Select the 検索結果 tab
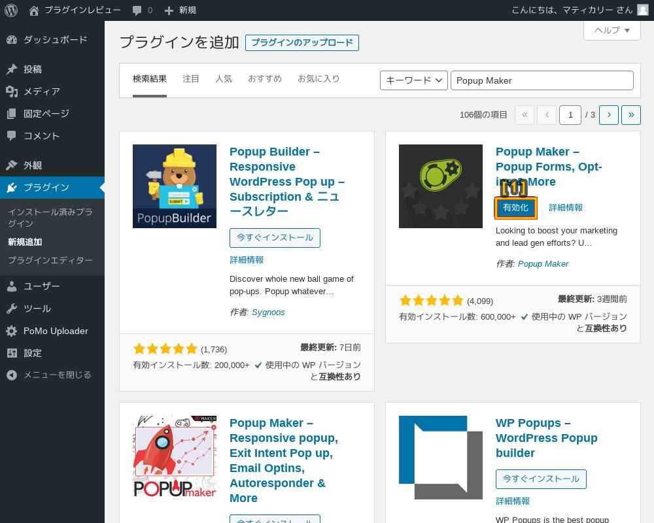Viewport: 654px width, 523px height. (150, 79)
